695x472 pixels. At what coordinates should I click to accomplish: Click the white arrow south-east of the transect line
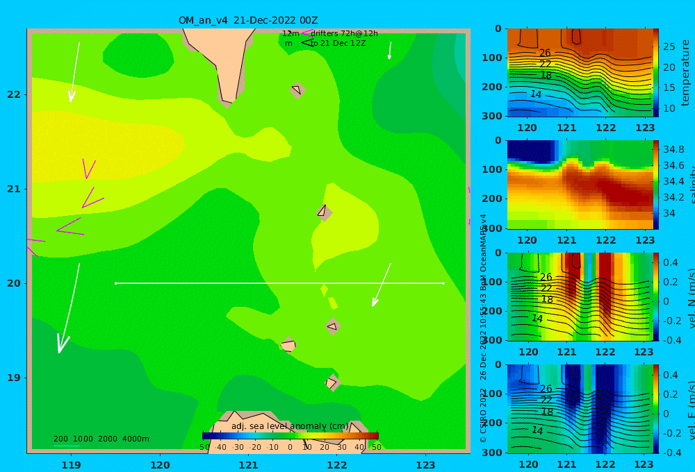pos(381,285)
